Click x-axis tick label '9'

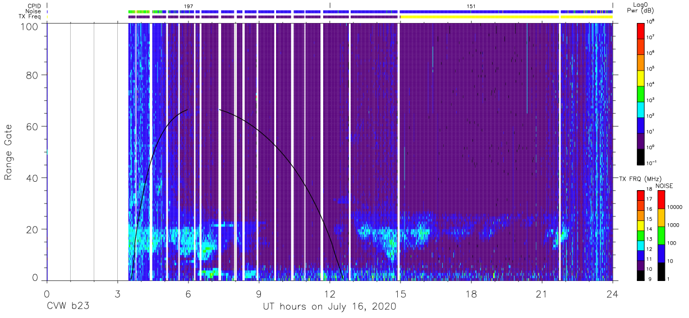coord(259,294)
